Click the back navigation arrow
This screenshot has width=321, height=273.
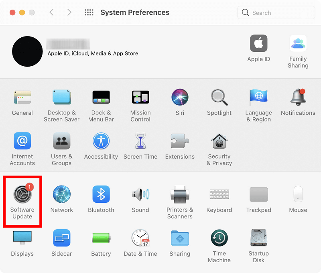[51, 12]
